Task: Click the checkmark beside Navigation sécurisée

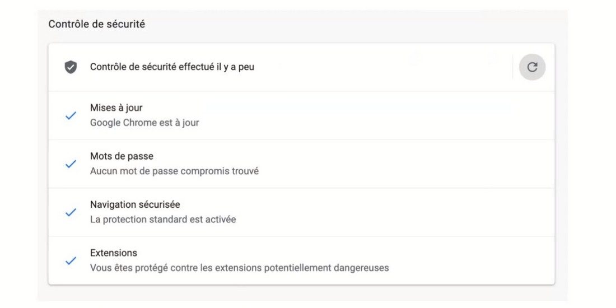Action: [x=71, y=212]
